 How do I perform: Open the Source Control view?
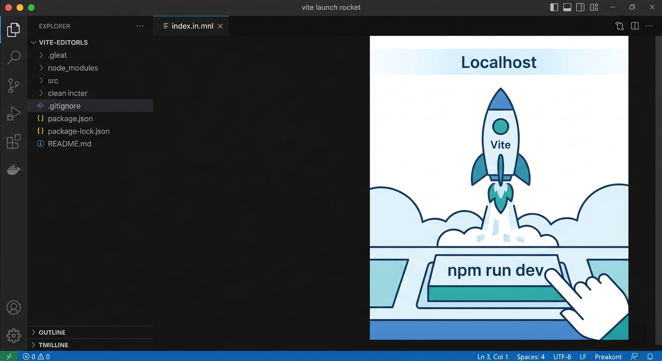[x=14, y=86]
